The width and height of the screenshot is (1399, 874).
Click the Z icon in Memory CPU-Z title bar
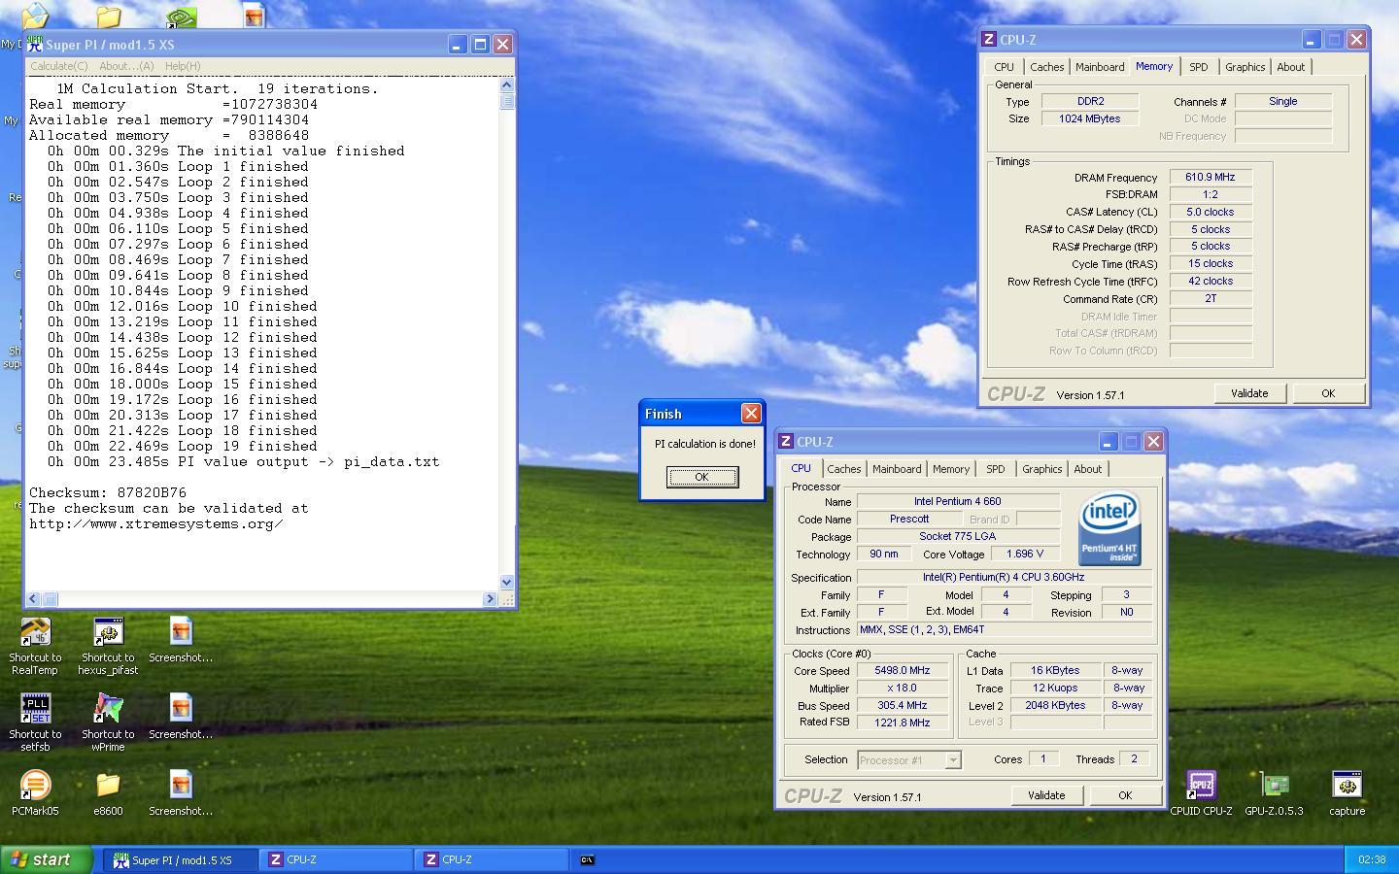(x=989, y=40)
